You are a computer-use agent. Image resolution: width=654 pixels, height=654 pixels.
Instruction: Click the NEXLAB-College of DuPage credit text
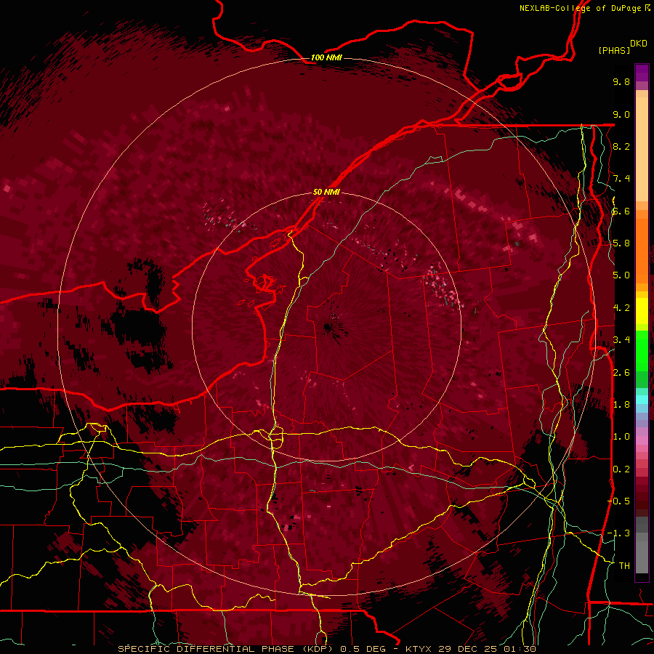[580, 8]
